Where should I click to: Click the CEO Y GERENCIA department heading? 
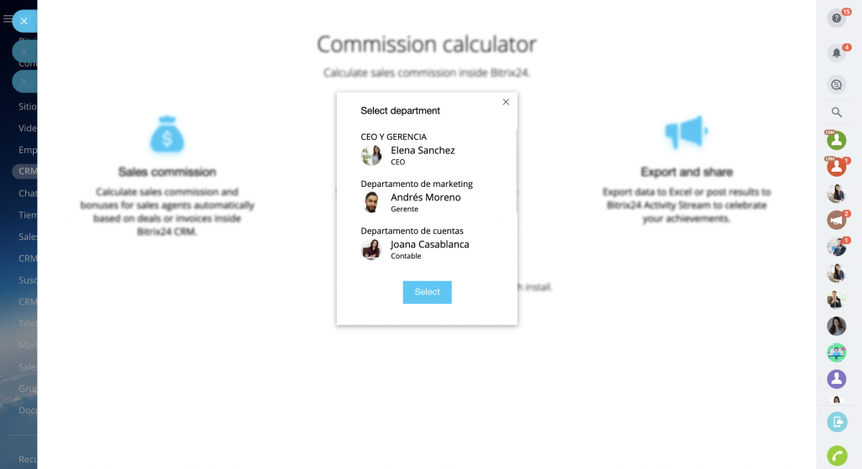(x=393, y=136)
